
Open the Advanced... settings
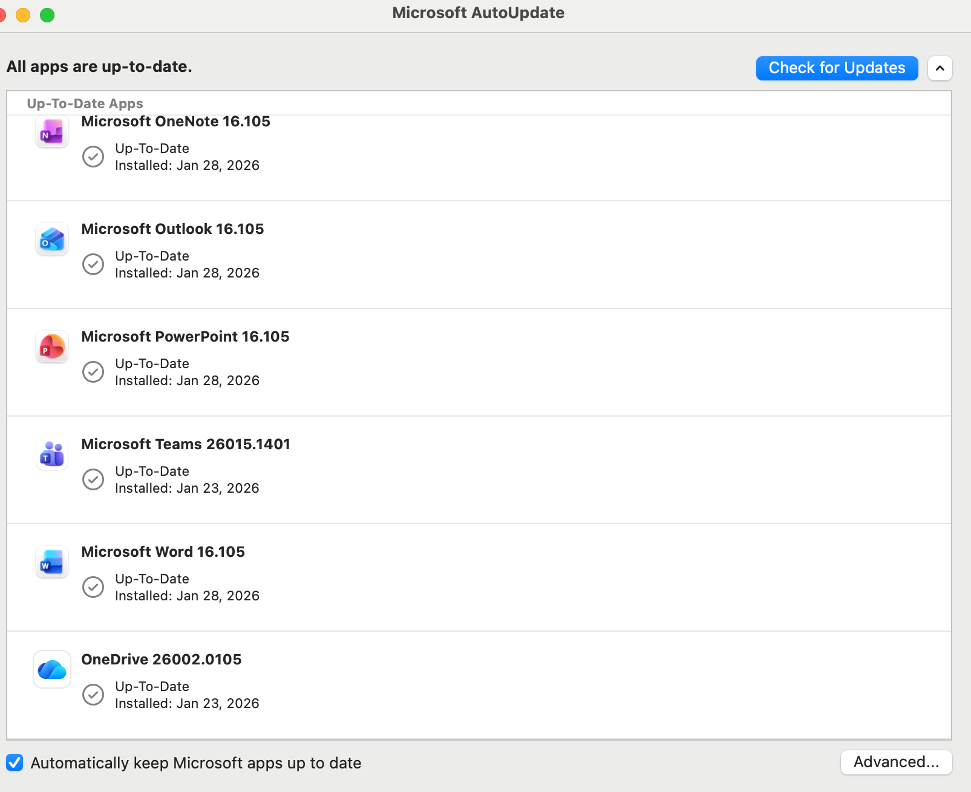pos(897,762)
